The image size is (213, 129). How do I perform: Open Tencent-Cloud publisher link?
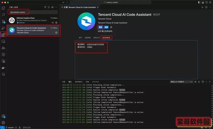click(105, 19)
